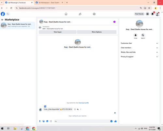Image resolution: width=163 pixels, height=131 pixels.
Task: Search in conversation with the magnifier icon
Action: coord(143,35)
